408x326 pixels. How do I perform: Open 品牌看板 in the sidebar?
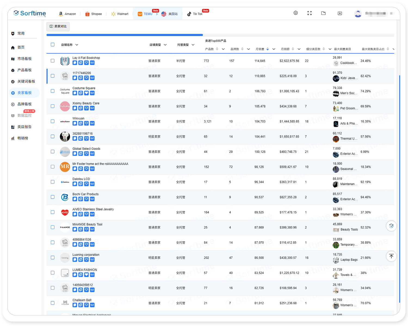click(x=24, y=104)
